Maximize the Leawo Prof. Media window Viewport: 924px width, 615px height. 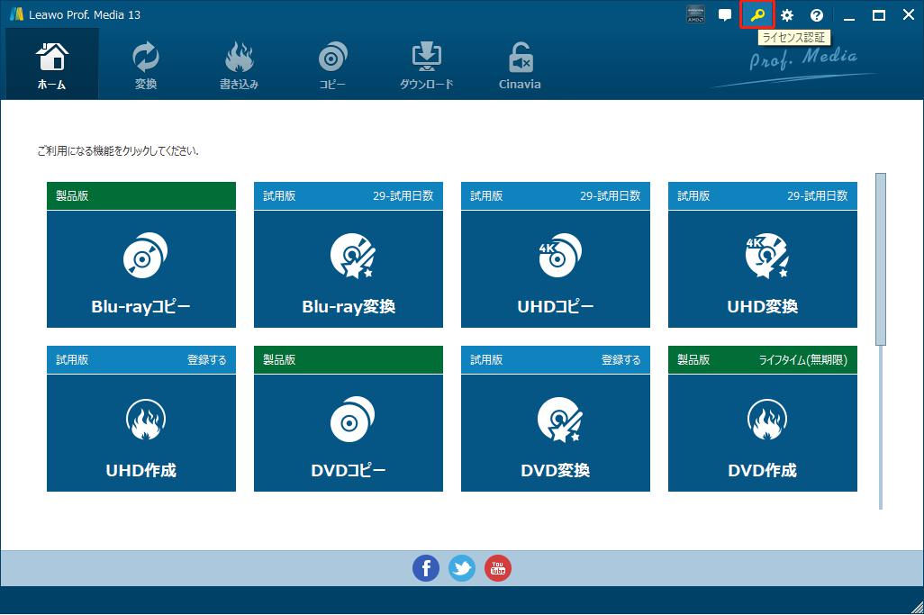coord(879,15)
